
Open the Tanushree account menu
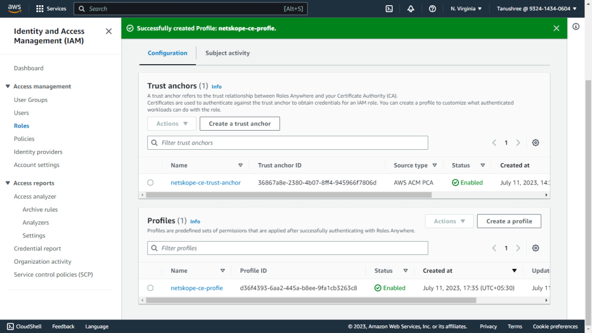[536, 8]
